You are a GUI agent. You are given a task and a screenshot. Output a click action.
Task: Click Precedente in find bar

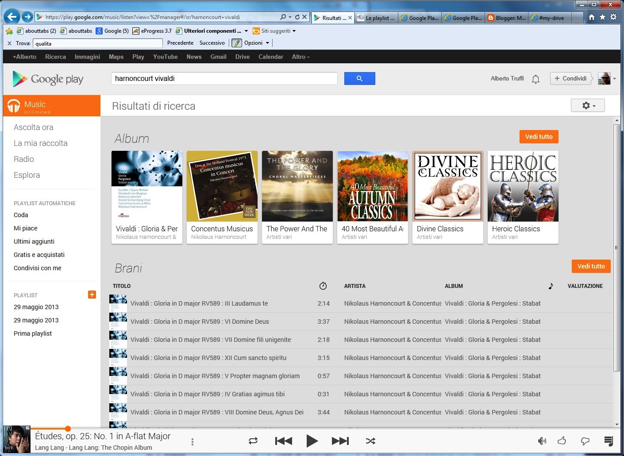(x=180, y=43)
